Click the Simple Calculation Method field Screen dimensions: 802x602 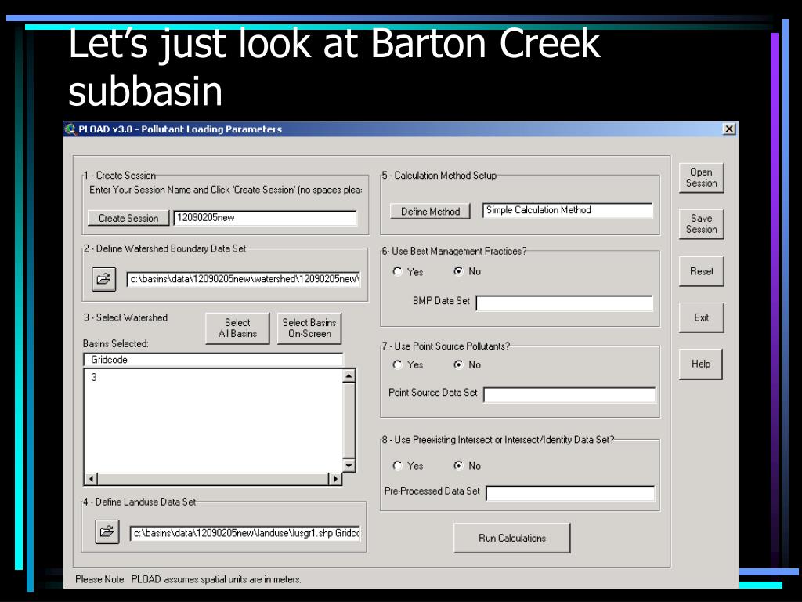[x=567, y=210]
